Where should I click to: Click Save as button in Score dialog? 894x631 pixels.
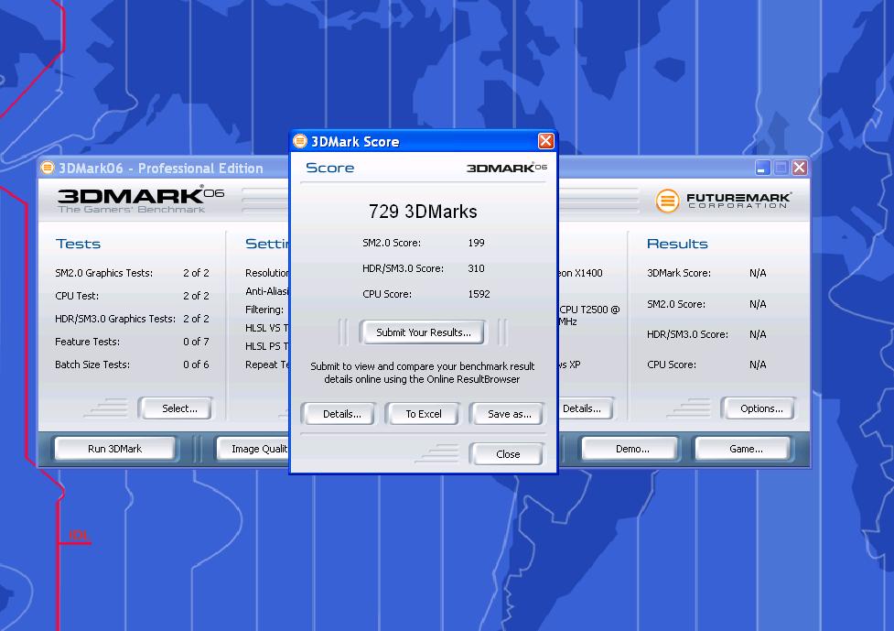509,414
